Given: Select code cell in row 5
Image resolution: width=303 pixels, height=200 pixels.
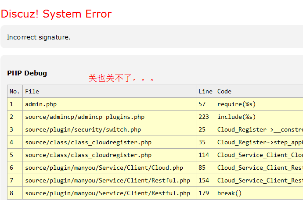Looking at the screenshot, I should (259, 155).
